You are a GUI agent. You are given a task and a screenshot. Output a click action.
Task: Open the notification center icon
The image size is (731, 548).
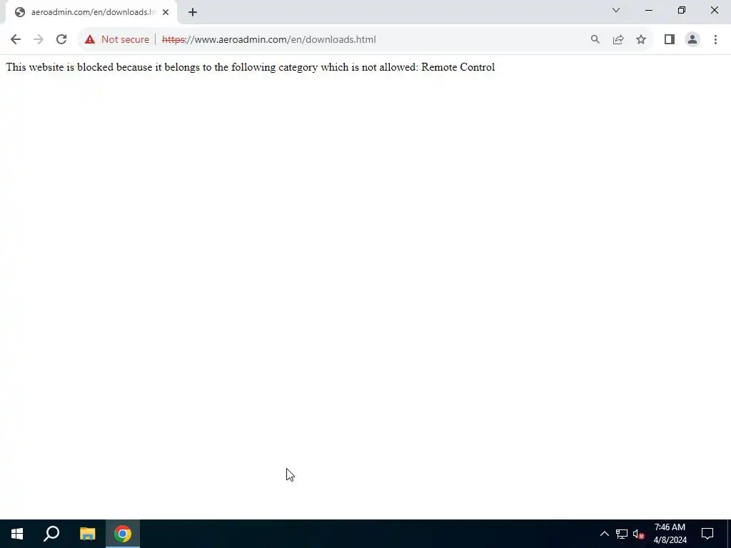pyautogui.click(x=707, y=534)
